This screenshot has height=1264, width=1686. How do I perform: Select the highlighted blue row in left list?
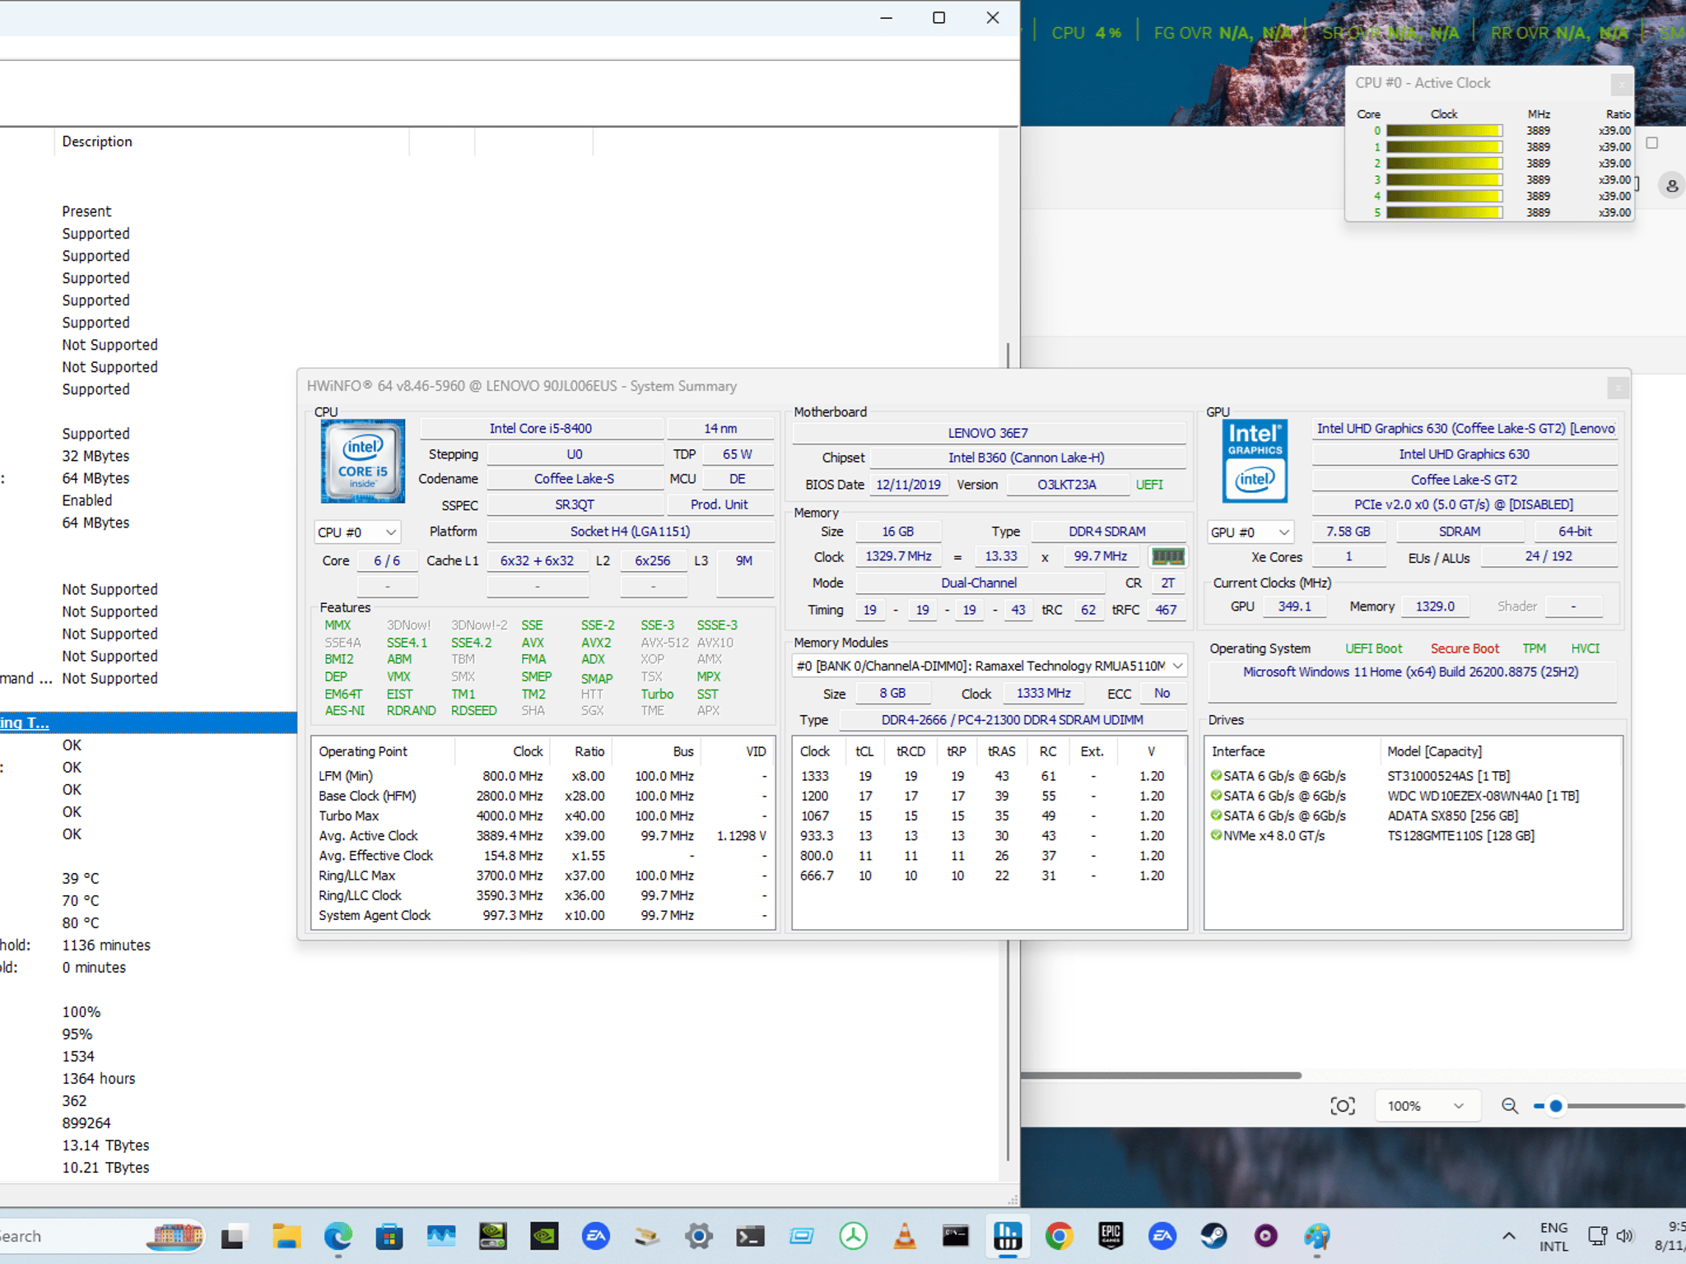pyautogui.click(x=148, y=723)
